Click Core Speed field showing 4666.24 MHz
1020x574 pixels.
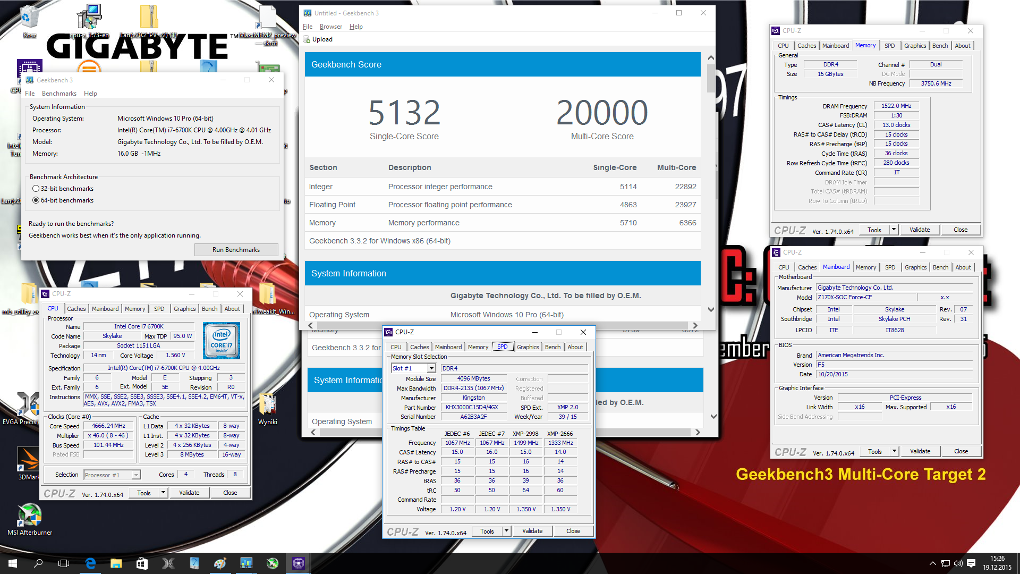click(x=109, y=426)
